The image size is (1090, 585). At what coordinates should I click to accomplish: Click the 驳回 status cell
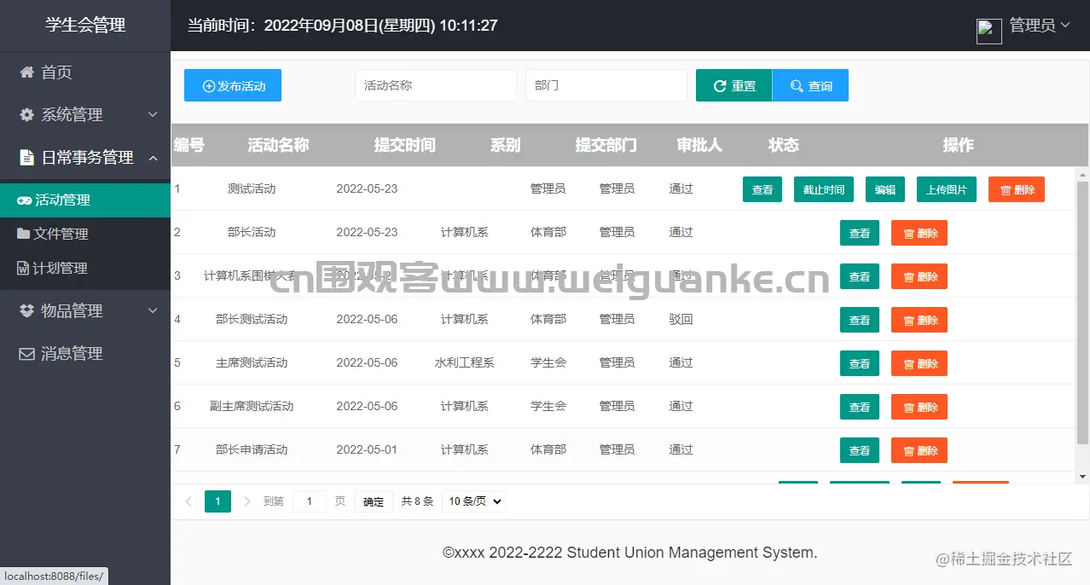(x=681, y=319)
